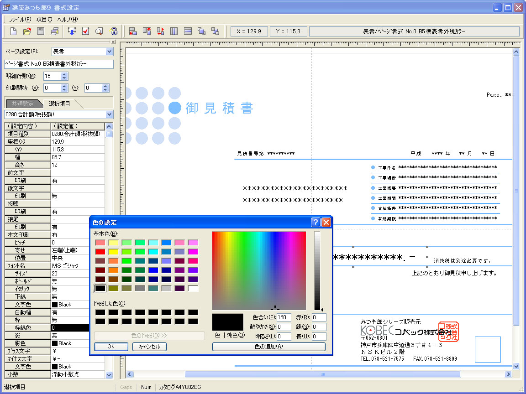Select the black basic color swatch
Viewport: 526px width, 394px height.
coord(100,288)
